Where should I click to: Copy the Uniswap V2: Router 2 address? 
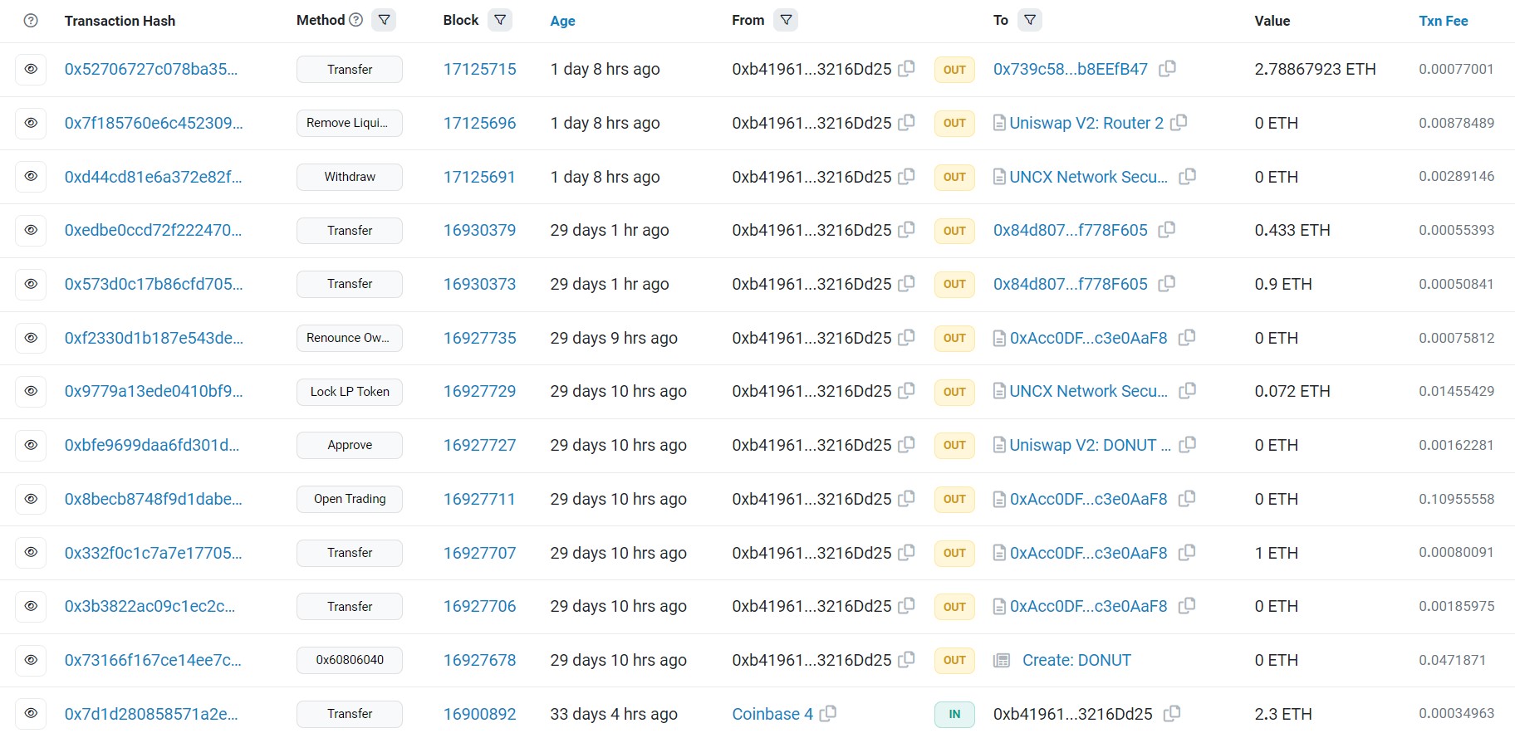(1179, 123)
